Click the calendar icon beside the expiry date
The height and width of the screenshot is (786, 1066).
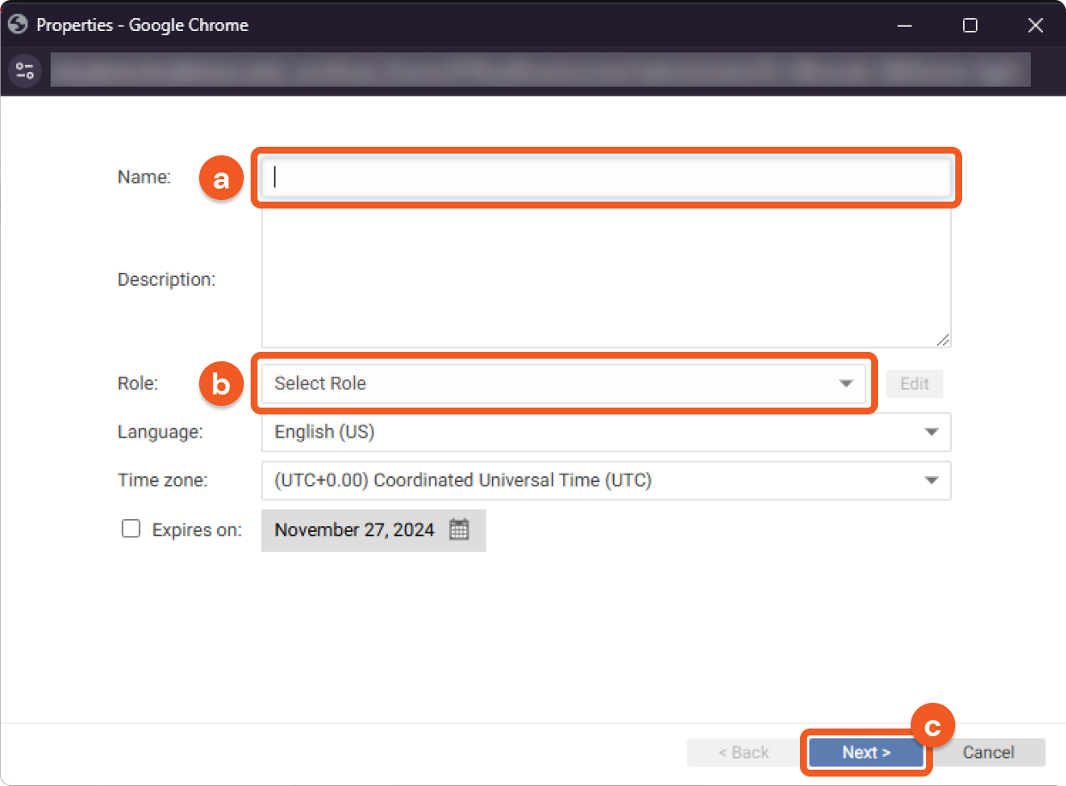point(459,529)
